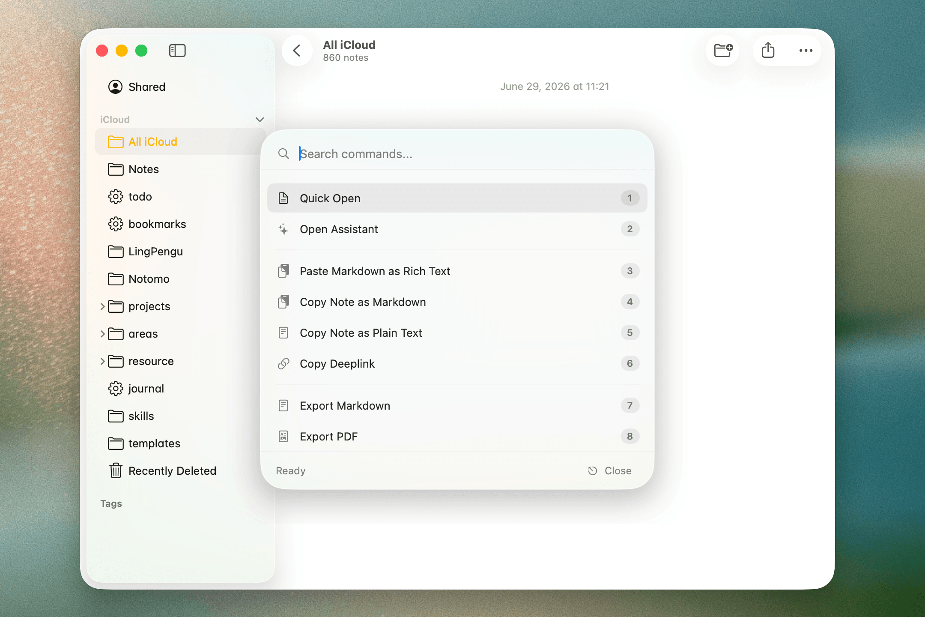Collapse the iCloud section chevron

coord(260,120)
